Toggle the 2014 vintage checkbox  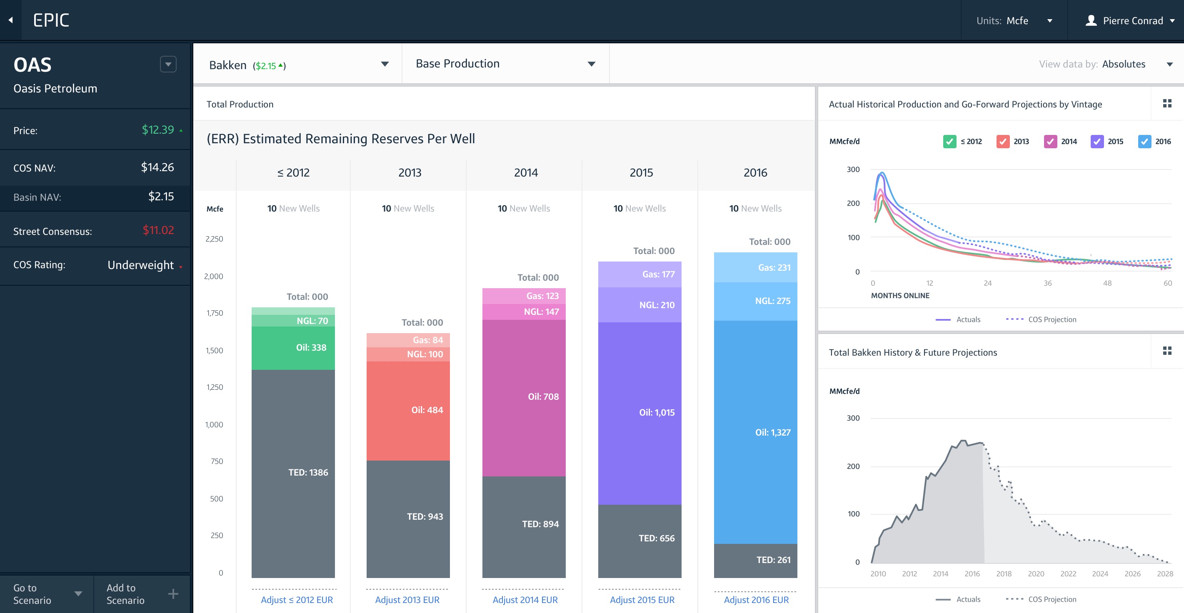tap(1050, 142)
